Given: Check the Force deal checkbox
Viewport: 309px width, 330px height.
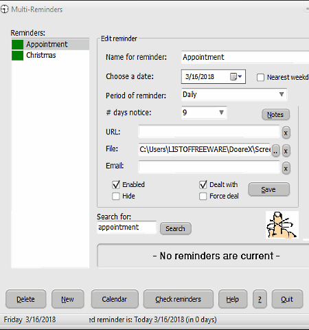Looking at the screenshot, I should pos(203,196).
